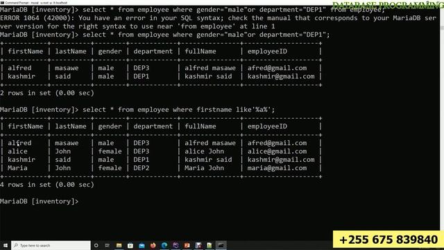This screenshot has height=250, width=444.
Task: Select the active Command Prompt taskbar icon
Action: tap(221, 245)
